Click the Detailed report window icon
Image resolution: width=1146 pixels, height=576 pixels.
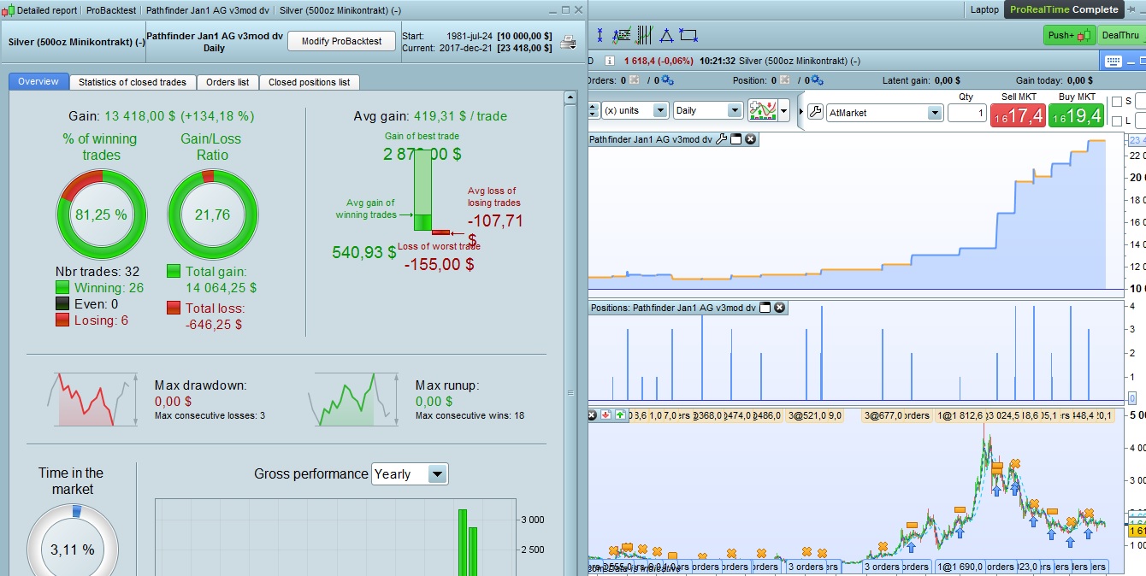pos(9,10)
